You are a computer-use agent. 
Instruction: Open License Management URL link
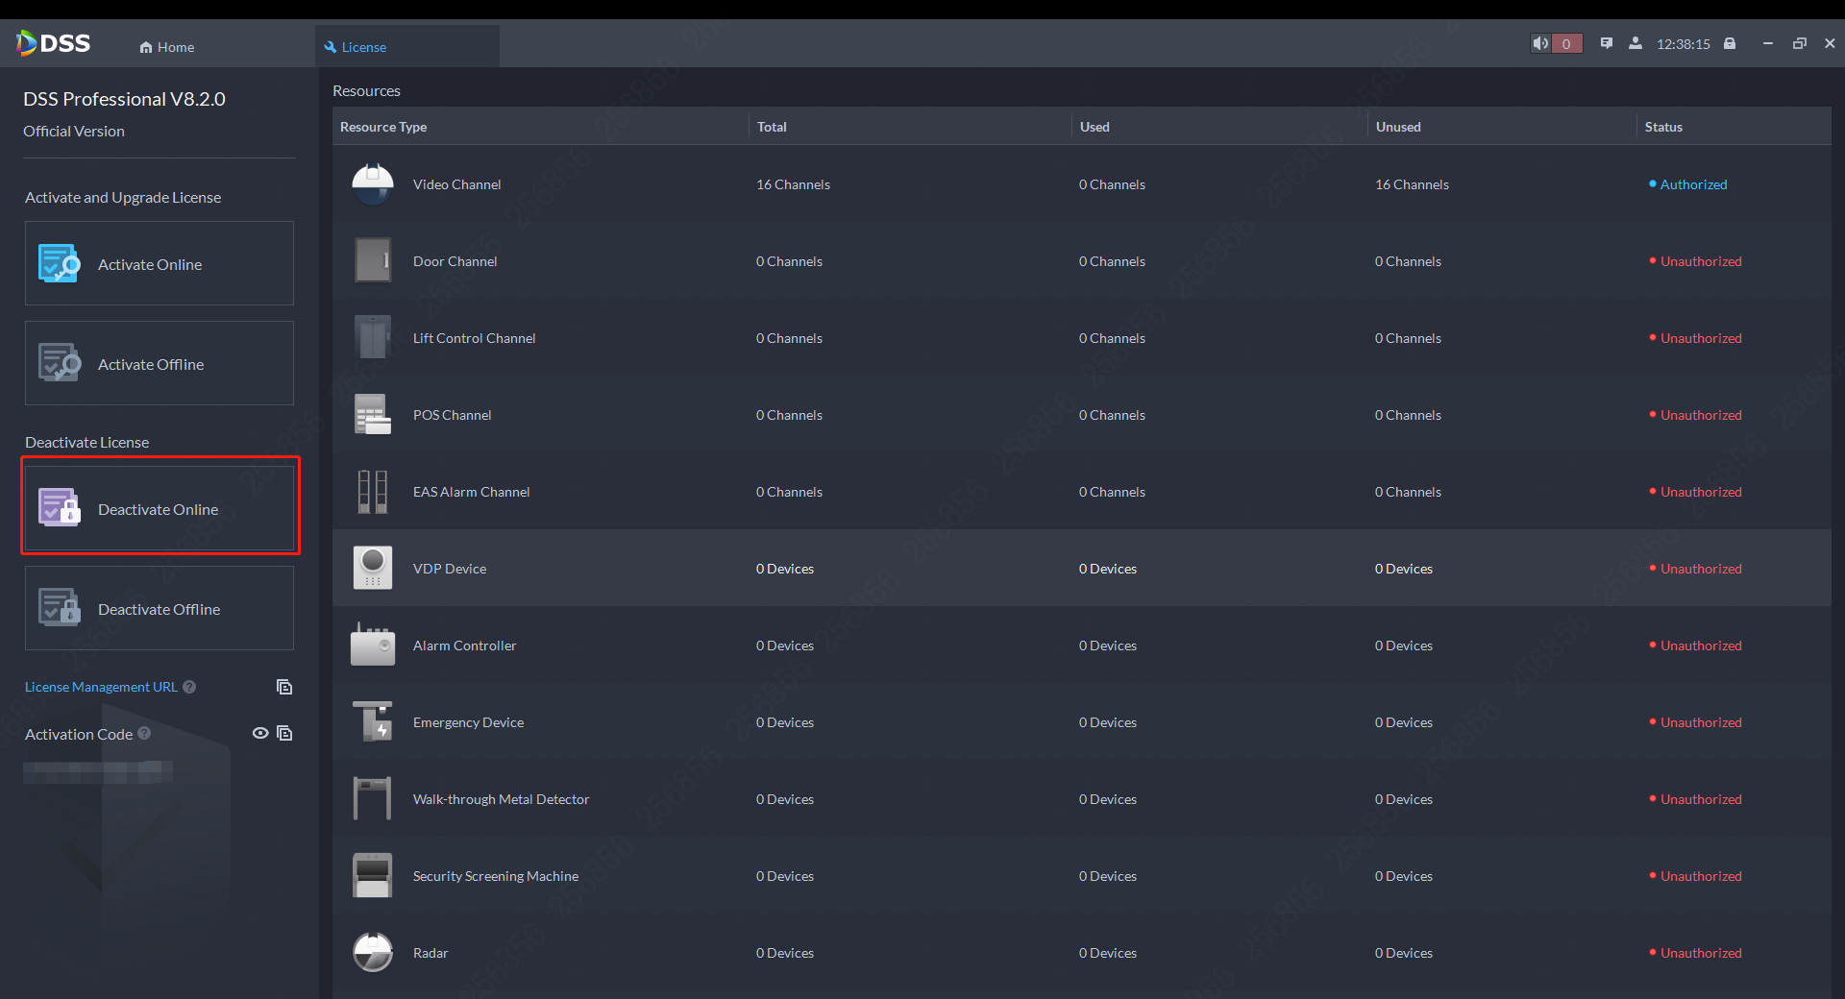[101, 687]
